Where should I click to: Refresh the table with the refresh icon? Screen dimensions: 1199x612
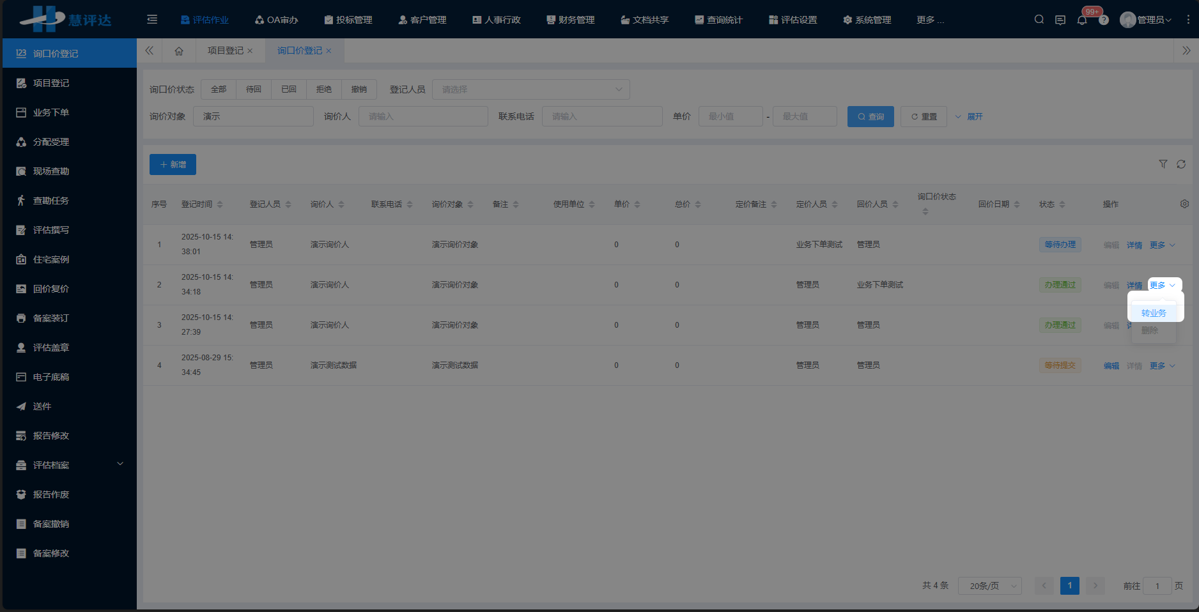pos(1181,164)
